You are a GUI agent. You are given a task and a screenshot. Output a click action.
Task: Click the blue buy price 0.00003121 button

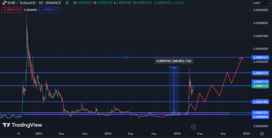coord(50,10)
